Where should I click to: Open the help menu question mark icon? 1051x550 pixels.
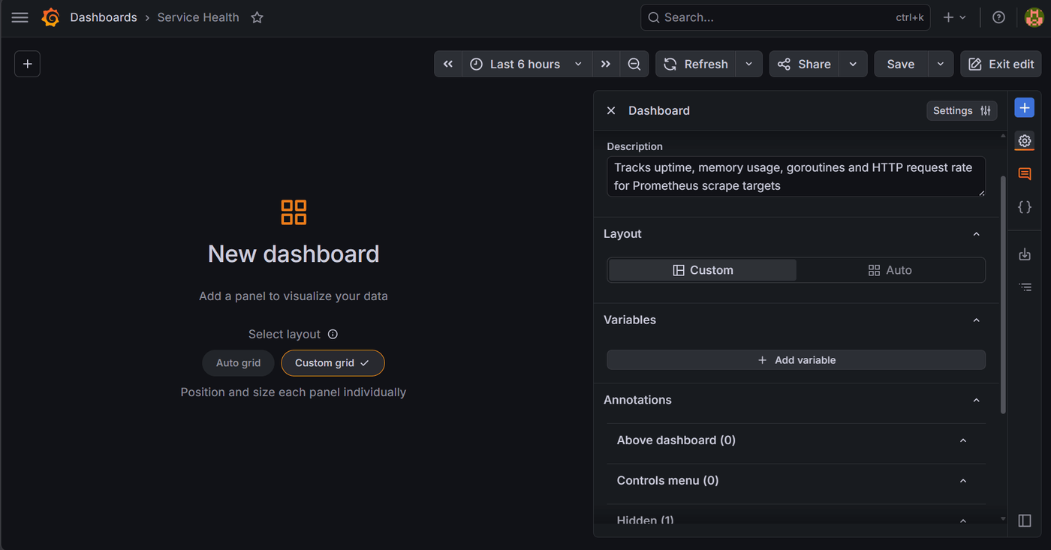tap(998, 17)
